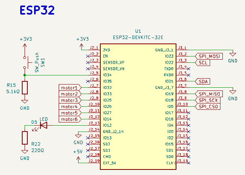Click the junction dot on the IO34 wire
The width and height of the screenshot is (245, 175).
pyautogui.click(x=25, y=75)
